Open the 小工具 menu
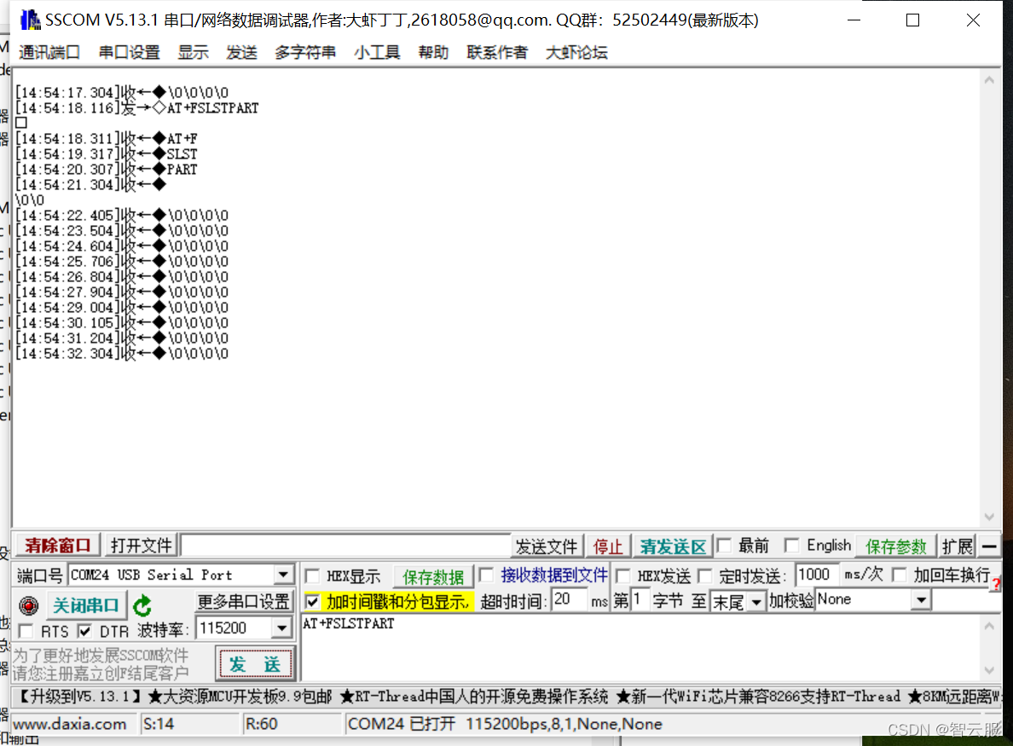 [x=377, y=52]
